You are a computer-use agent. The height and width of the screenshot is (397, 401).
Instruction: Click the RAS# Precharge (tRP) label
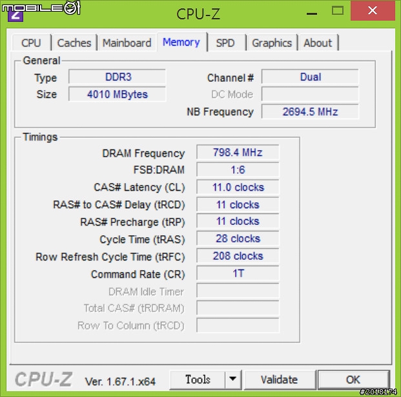click(132, 222)
